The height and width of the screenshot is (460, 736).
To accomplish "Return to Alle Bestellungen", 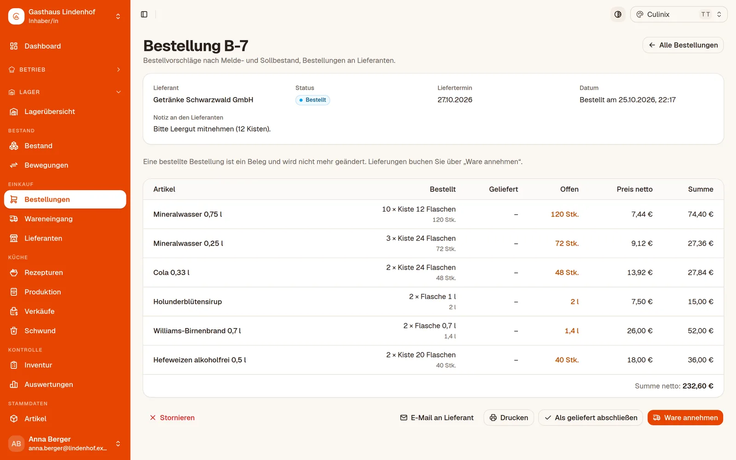I will tap(683, 45).
